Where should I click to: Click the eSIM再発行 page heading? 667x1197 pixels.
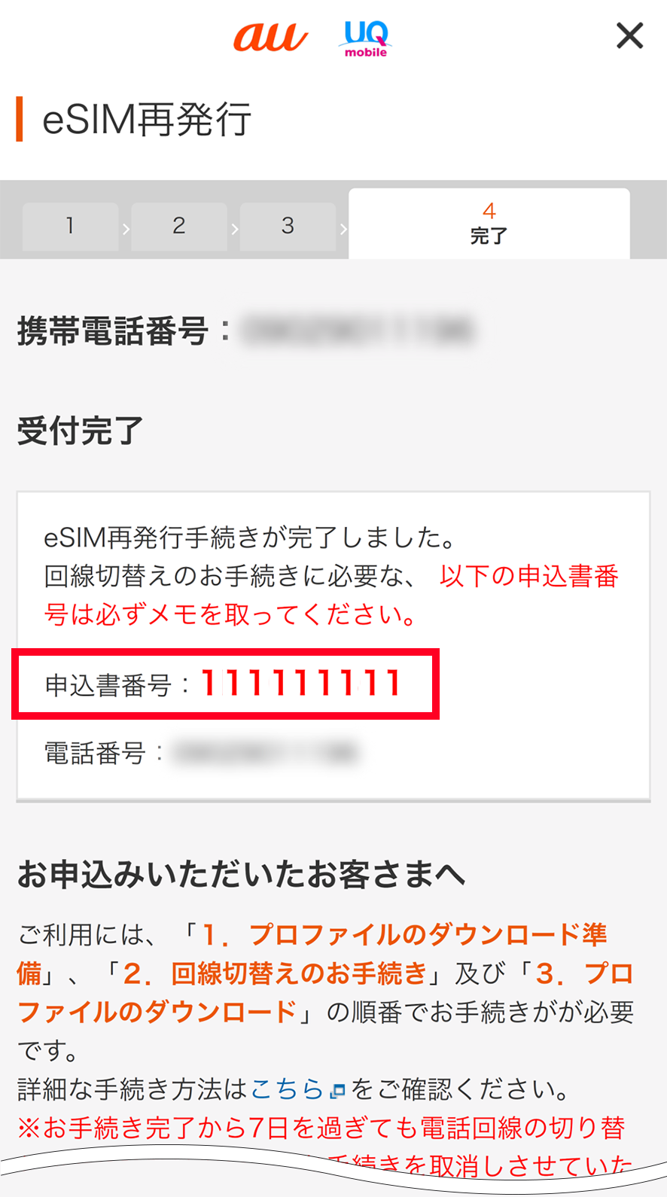147,120
